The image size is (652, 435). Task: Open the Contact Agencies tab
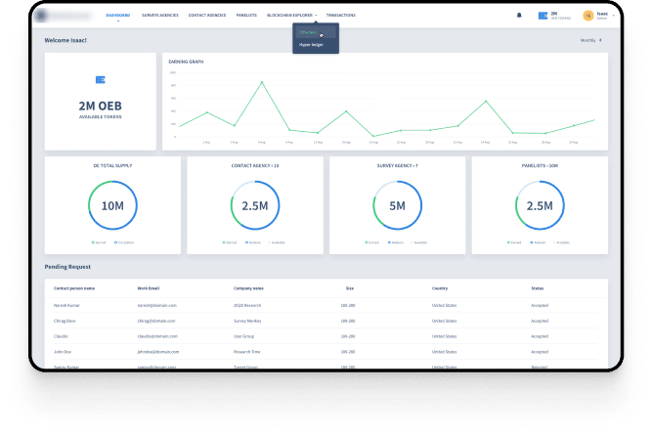(208, 16)
